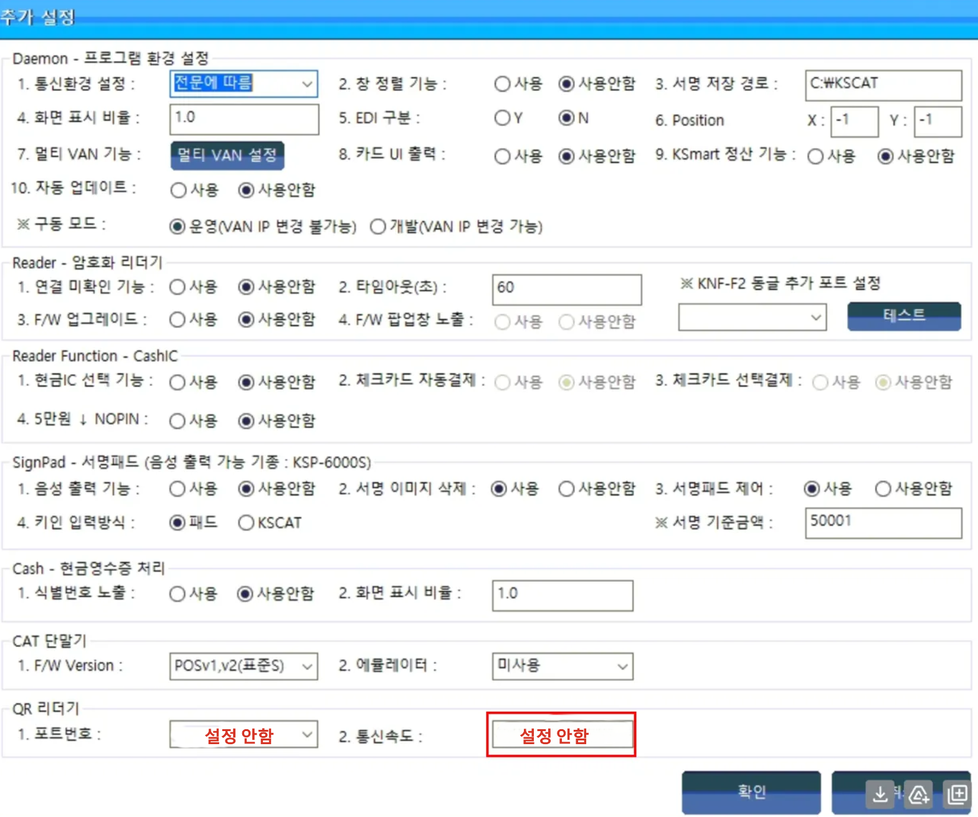Select 사용 for 서명 이미지 삭제

pyautogui.click(x=515, y=489)
